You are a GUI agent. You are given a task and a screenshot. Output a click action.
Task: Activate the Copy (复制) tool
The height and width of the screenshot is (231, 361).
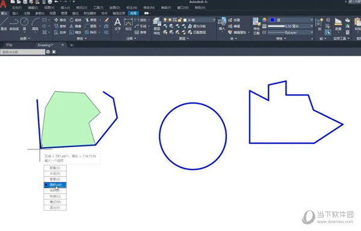pos(60,26)
